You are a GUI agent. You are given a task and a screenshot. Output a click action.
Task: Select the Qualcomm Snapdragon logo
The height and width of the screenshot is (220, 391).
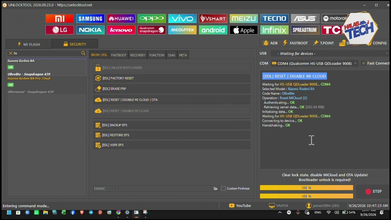[x=152, y=30]
